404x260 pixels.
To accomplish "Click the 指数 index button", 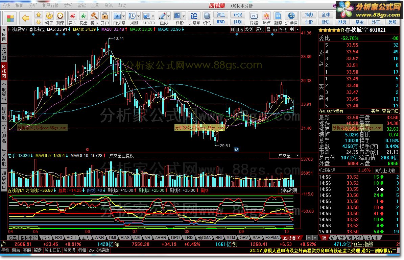I will coord(309,15).
